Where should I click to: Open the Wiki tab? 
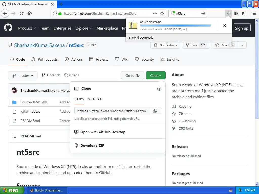tap(122, 59)
